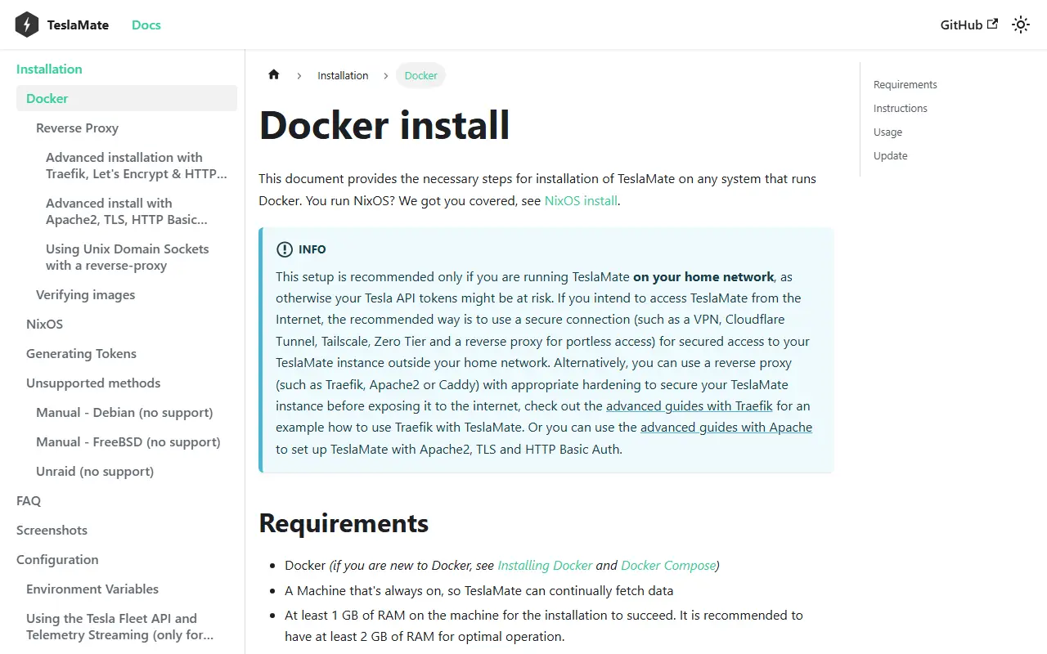Jump to Usage in table of contents

[887, 132]
